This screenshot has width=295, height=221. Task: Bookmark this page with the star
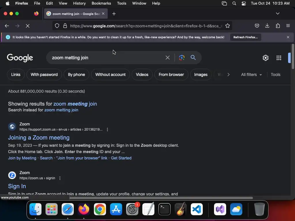pyautogui.click(x=228, y=26)
